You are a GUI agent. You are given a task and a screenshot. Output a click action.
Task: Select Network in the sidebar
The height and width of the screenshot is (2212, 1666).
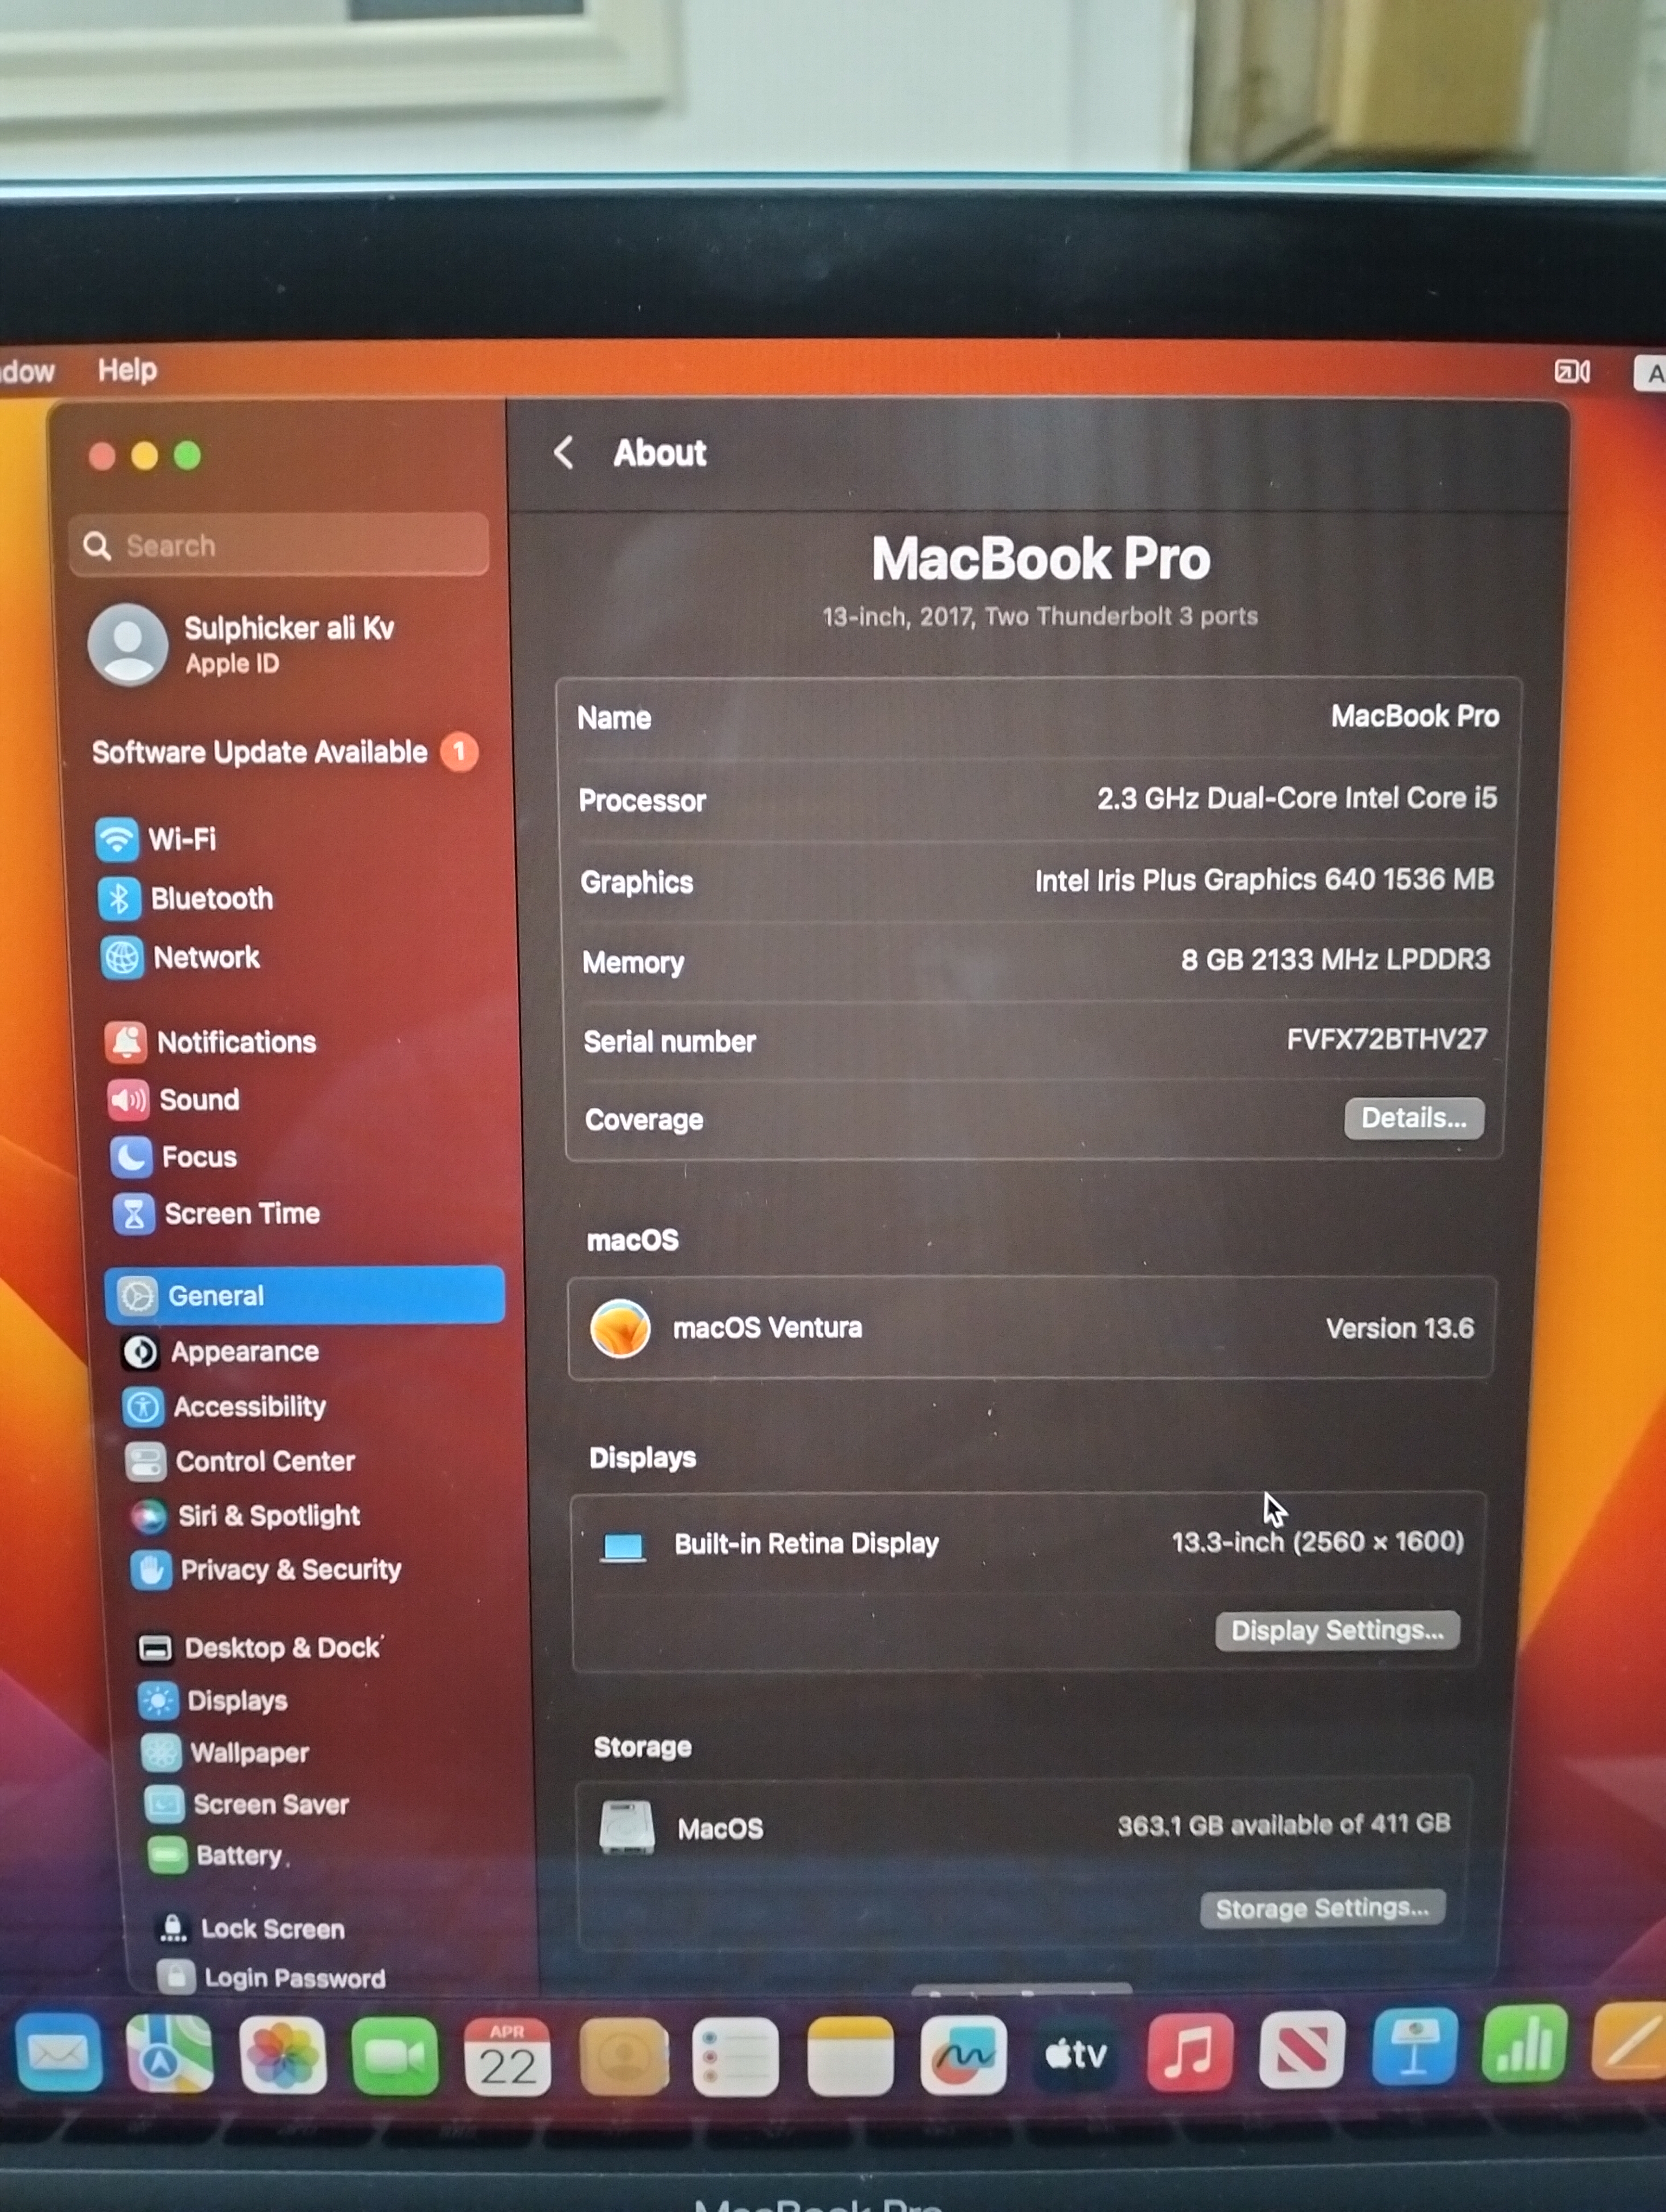point(181,957)
